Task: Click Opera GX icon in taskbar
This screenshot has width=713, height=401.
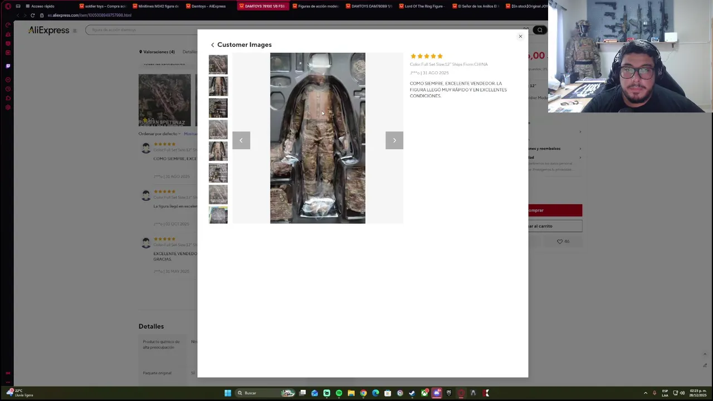Action: coord(461,393)
